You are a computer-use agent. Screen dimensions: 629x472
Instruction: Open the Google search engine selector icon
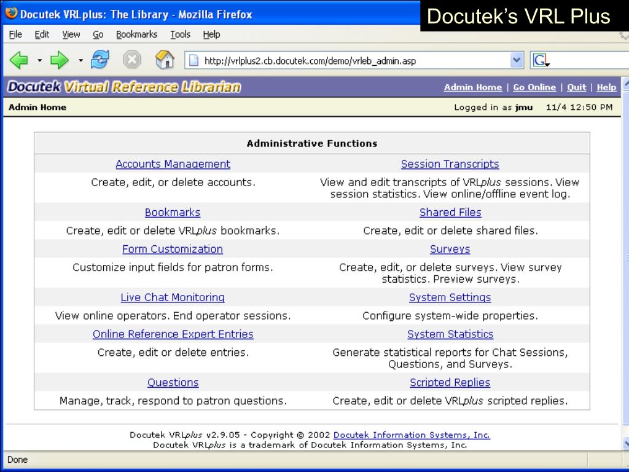(x=541, y=61)
